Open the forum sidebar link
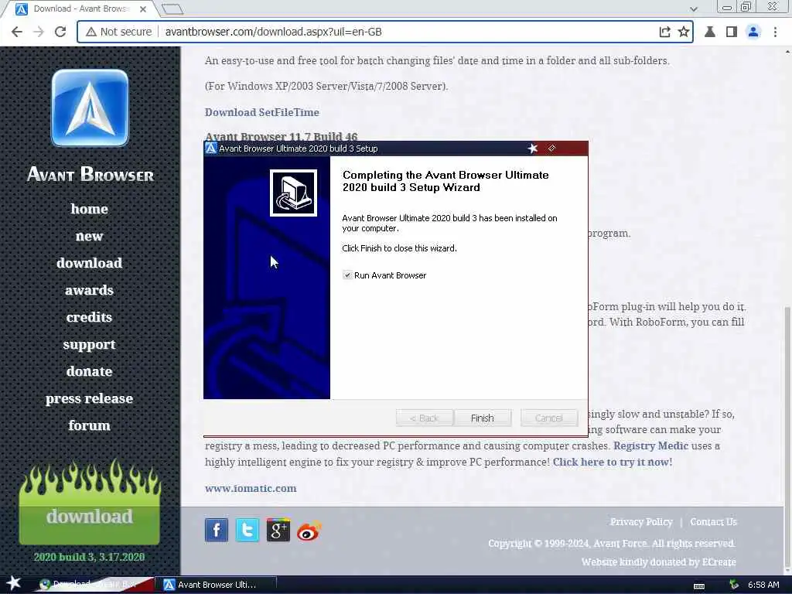The width and height of the screenshot is (792, 594). (x=90, y=425)
